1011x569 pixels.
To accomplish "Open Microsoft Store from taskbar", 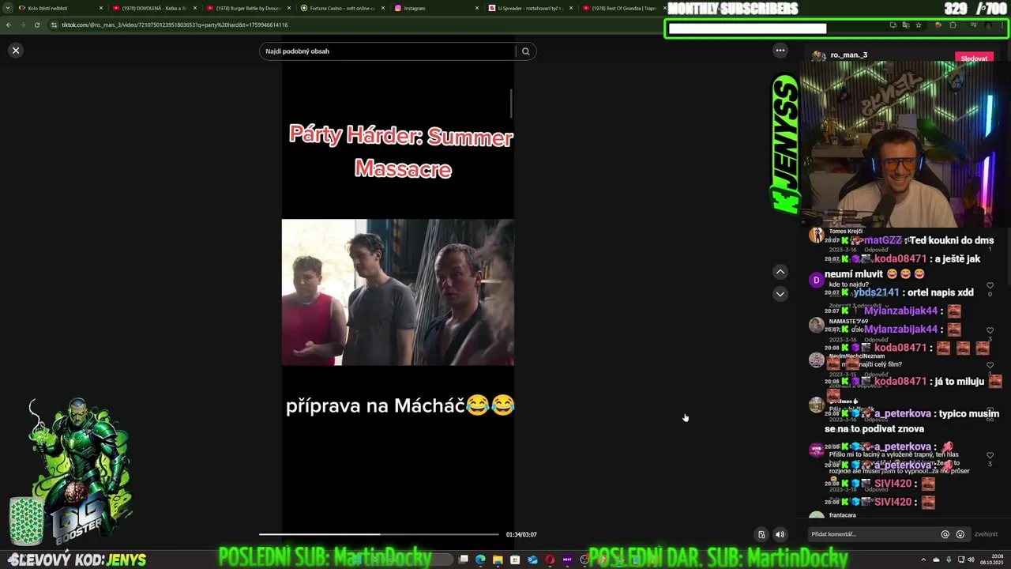I will [x=515, y=560].
